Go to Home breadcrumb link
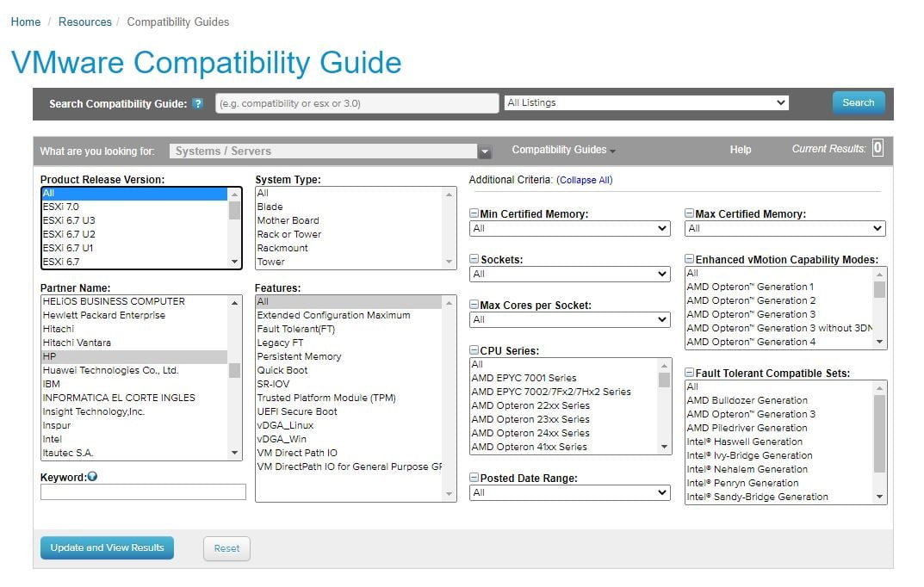The width and height of the screenshot is (924, 587). coord(26,22)
